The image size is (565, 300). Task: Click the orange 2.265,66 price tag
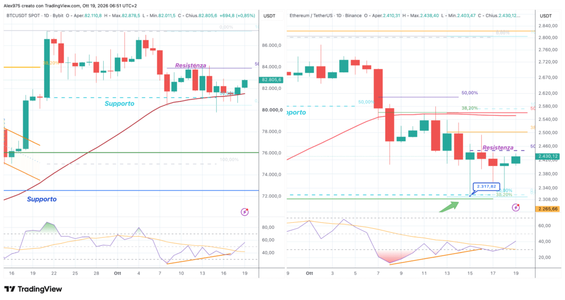point(548,209)
